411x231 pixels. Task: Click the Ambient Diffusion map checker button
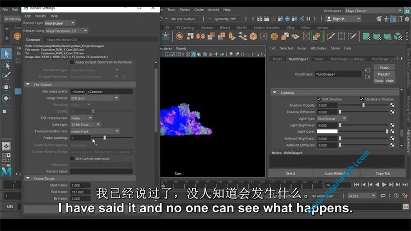[392, 145]
